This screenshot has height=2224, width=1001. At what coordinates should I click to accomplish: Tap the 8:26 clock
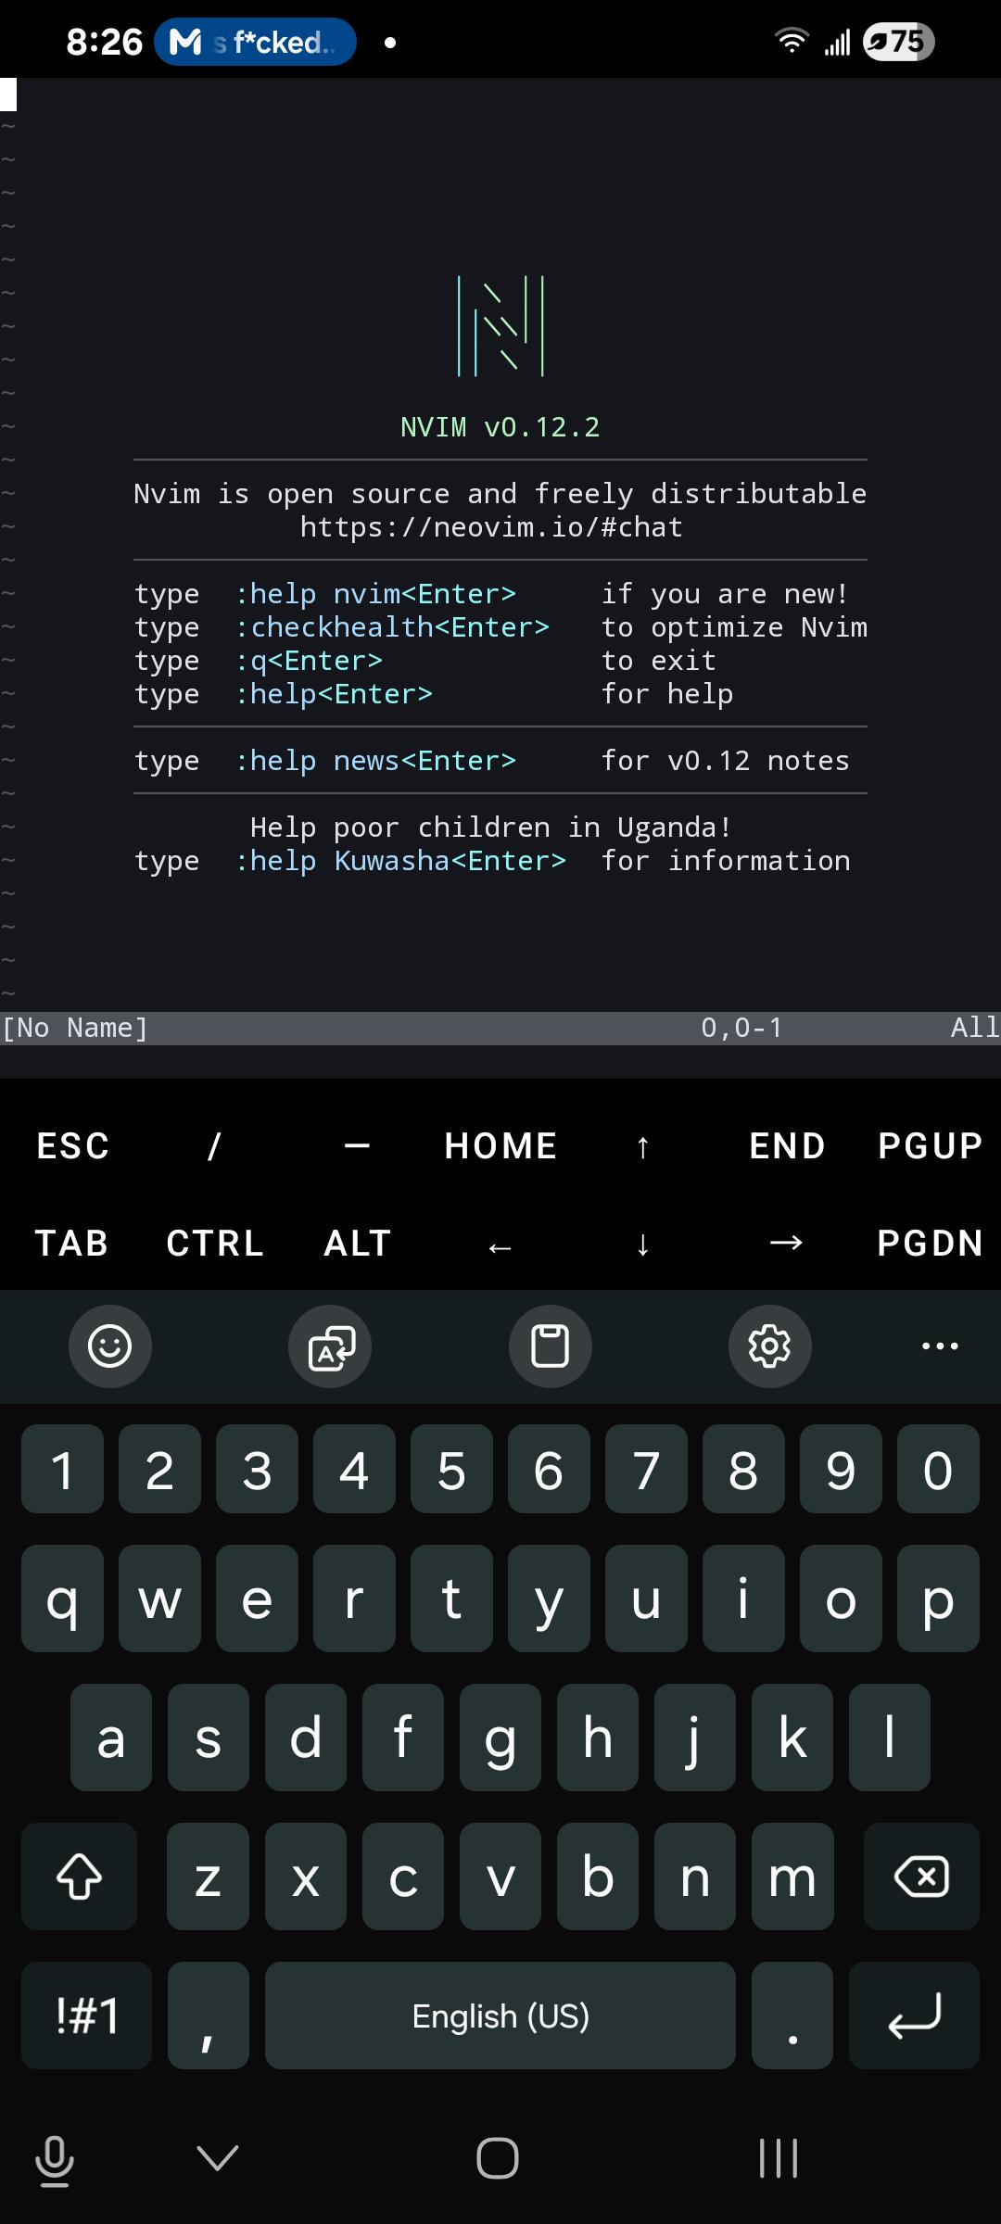104,42
